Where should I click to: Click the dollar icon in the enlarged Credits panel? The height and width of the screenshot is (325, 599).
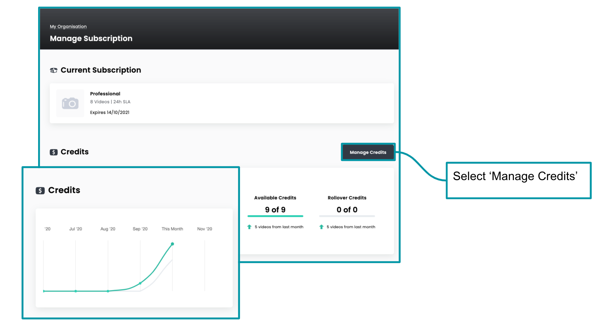(x=40, y=191)
